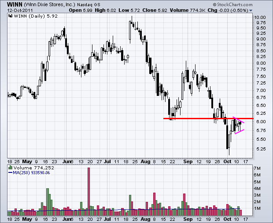
Task: Click the WINN (Daily) 5.92 legend
Action: click(36, 16)
